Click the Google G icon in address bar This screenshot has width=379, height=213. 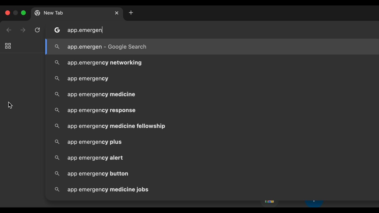coord(57,30)
